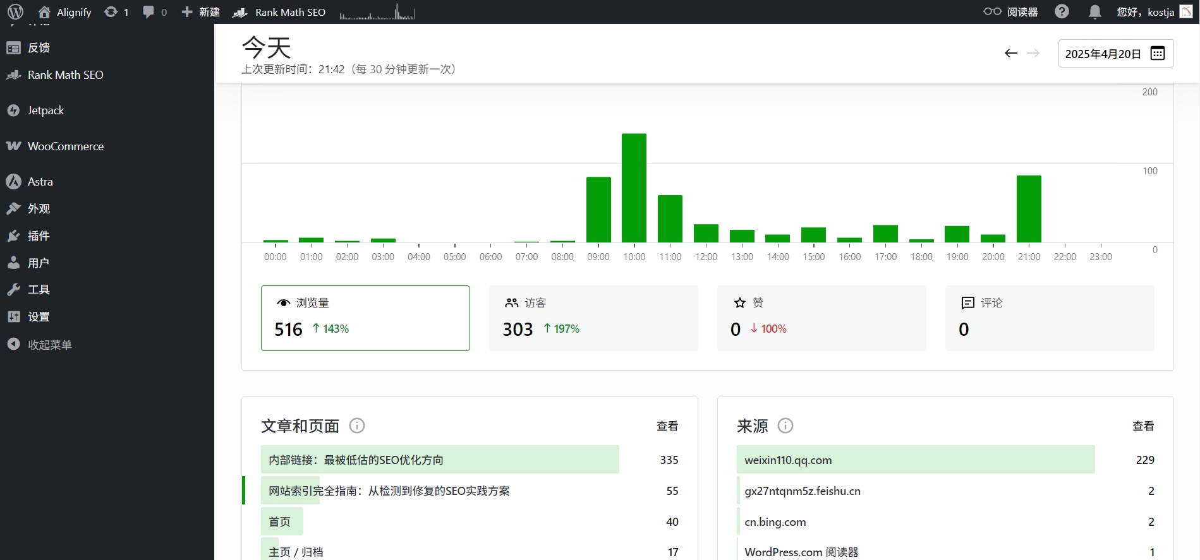Click the weixin110.qq.com referrer row

tap(945, 460)
